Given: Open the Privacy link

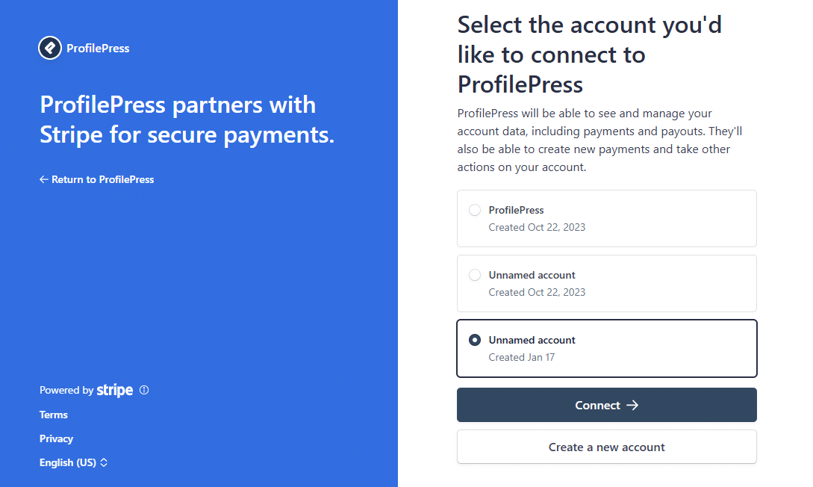Looking at the screenshot, I should [57, 438].
